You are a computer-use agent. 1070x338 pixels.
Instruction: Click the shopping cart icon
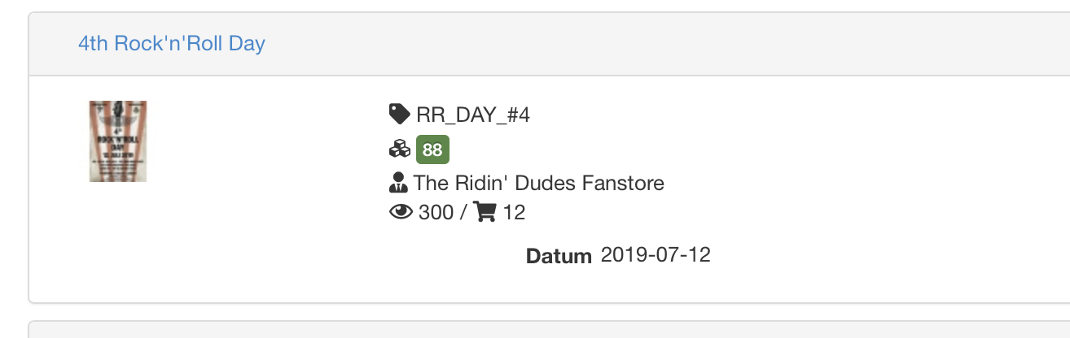coord(485,213)
